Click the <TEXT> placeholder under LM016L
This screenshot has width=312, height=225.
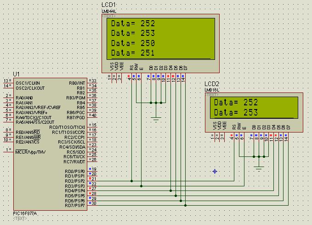211,94
